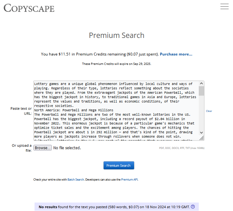Click the Copyscape logo
The height and width of the screenshot is (211, 233).
click(29, 8)
